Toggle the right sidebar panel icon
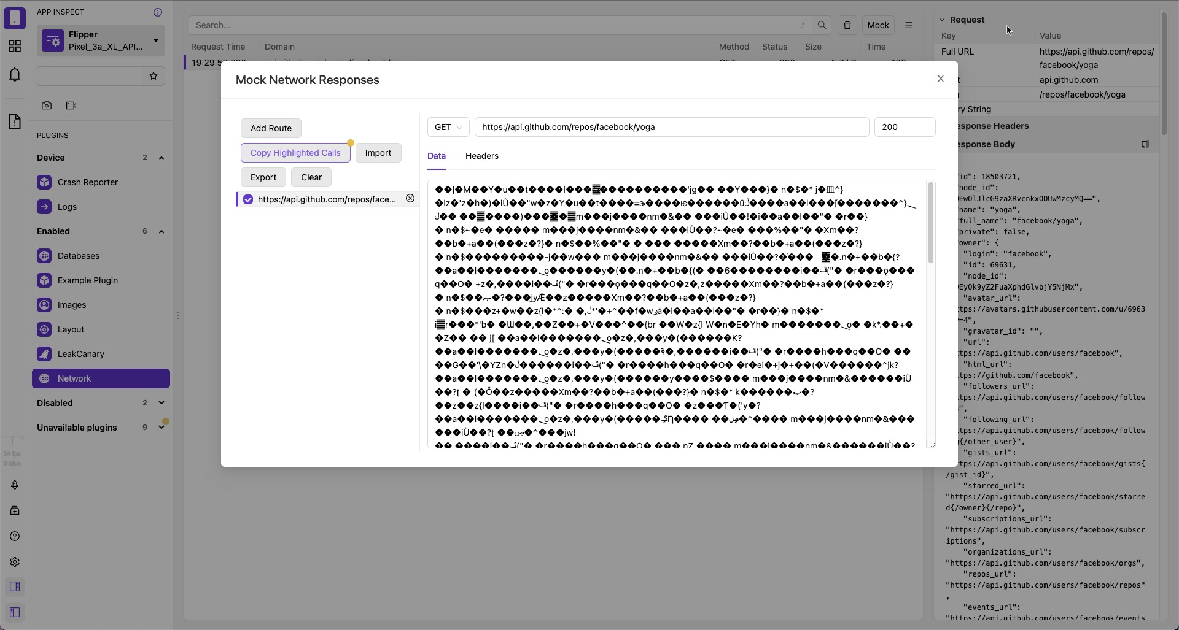This screenshot has width=1179, height=630. (15, 586)
